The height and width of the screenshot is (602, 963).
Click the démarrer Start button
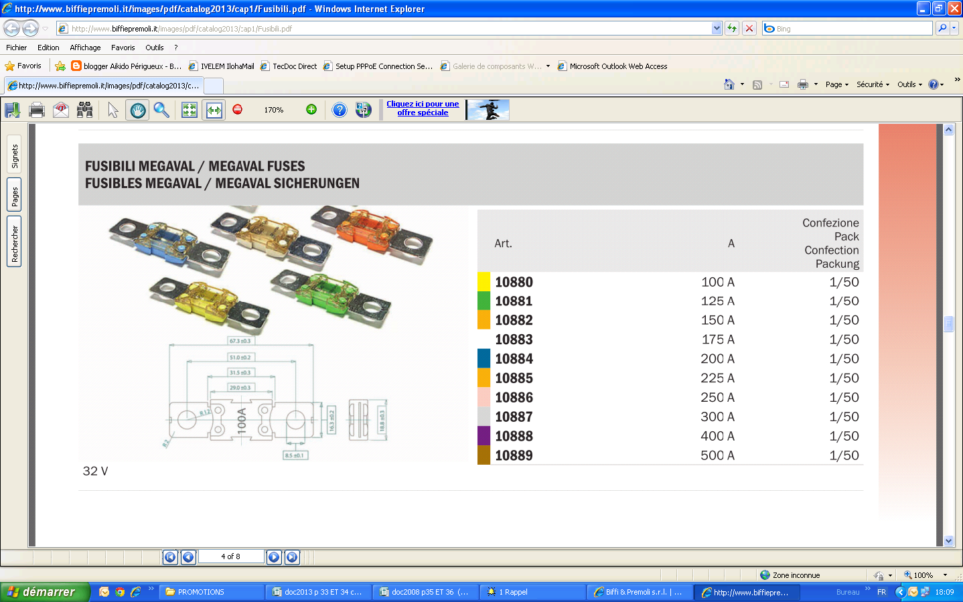pos(45,592)
